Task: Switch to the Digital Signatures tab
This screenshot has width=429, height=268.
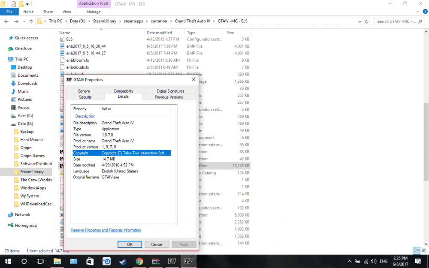Action: tap(170, 91)
